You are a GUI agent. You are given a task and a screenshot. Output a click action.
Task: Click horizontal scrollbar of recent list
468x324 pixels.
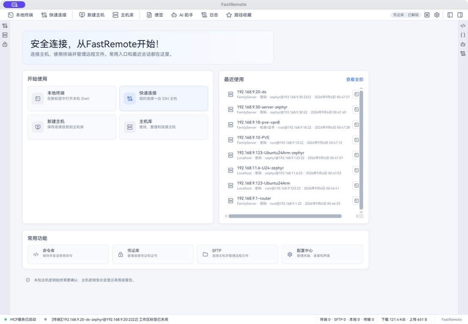coord(285,216)
